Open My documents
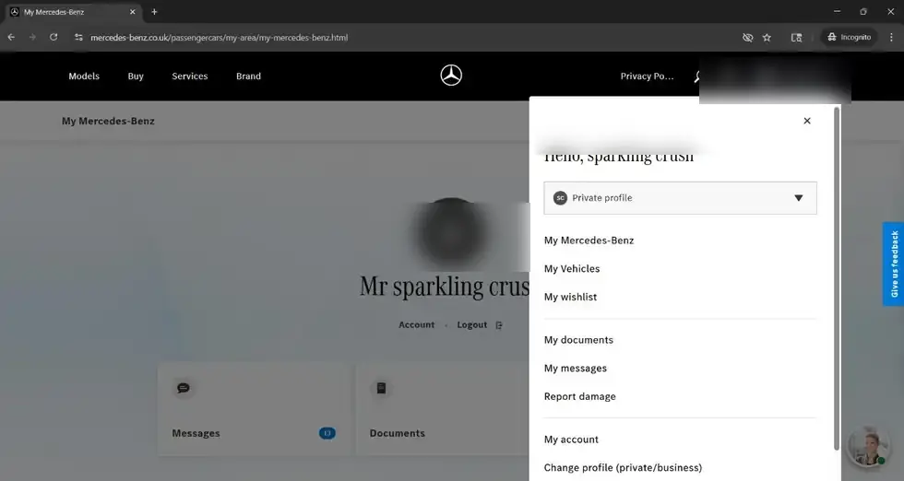This screenshot has height=481, width=904. 578,340
